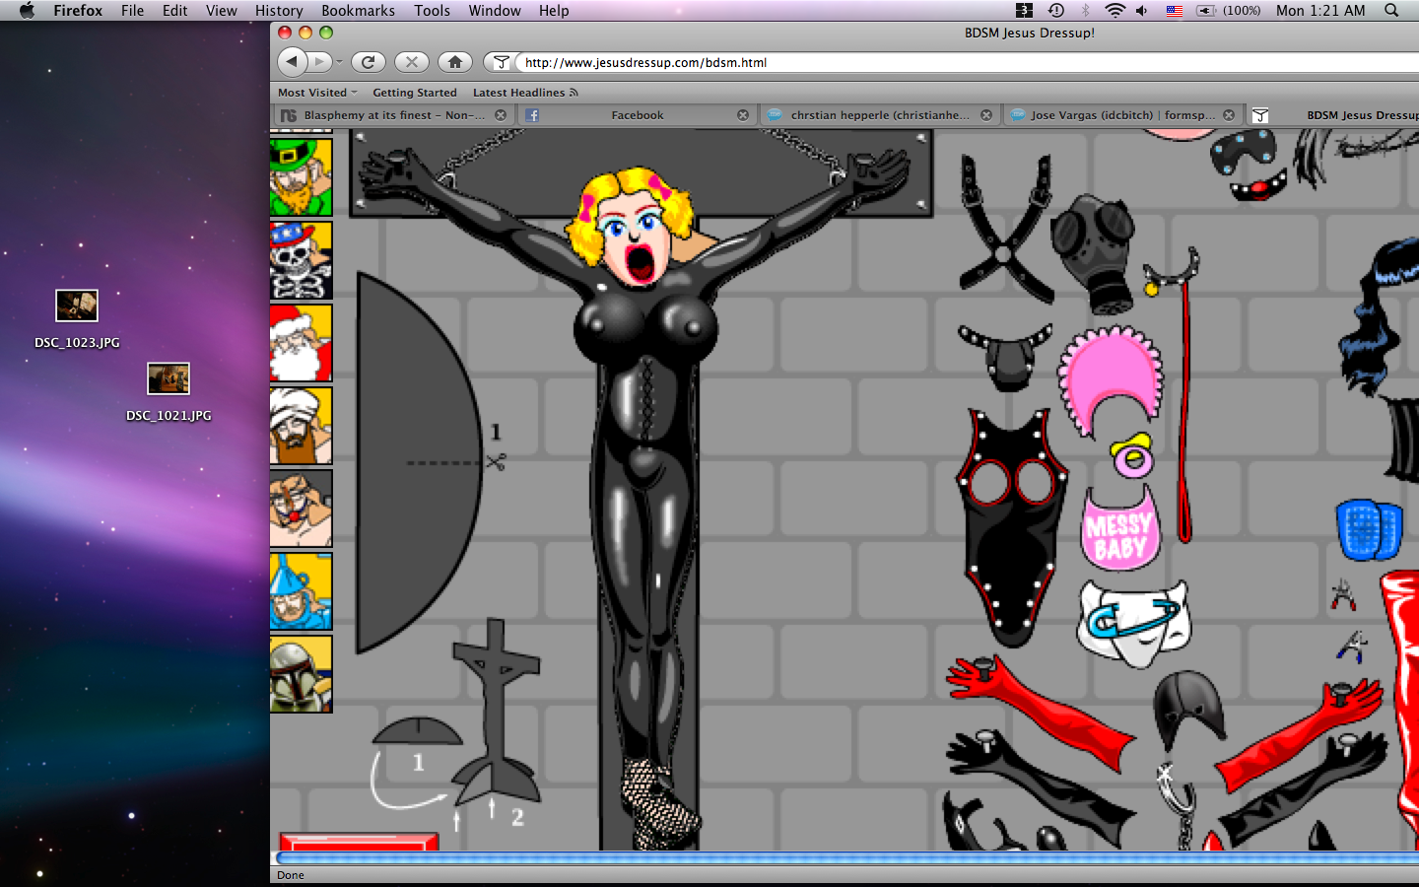Open the Latest Headlines feed folder
Image resolution: width=1419 pixels, height=887 pixels.
[x=524, y=93]
